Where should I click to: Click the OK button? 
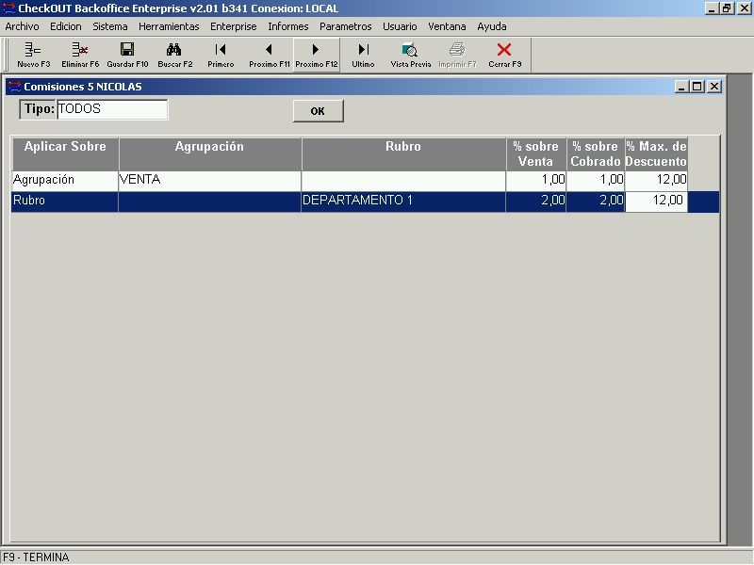click(319, 111)
